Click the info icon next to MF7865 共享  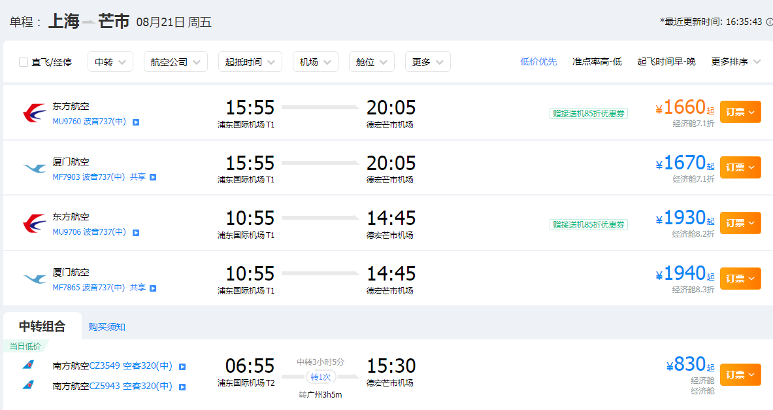point(153,288)
